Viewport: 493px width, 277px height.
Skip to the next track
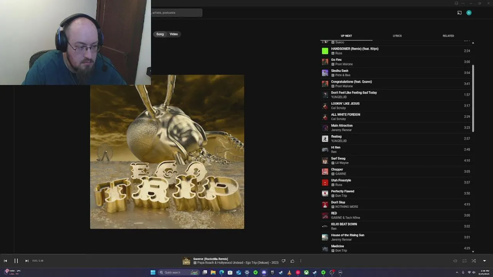(x=27, y=261)
